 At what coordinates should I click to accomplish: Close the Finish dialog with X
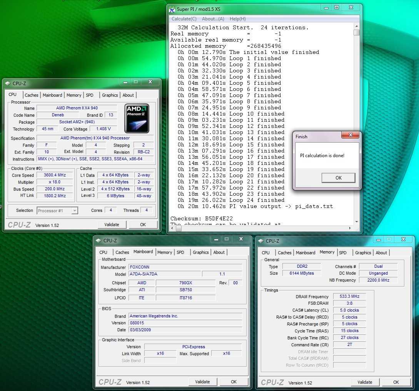tap(351, 135)
